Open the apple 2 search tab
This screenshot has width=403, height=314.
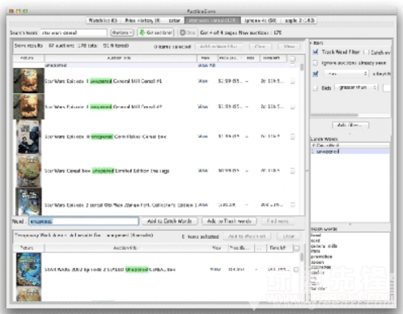(x=299, y=20)
